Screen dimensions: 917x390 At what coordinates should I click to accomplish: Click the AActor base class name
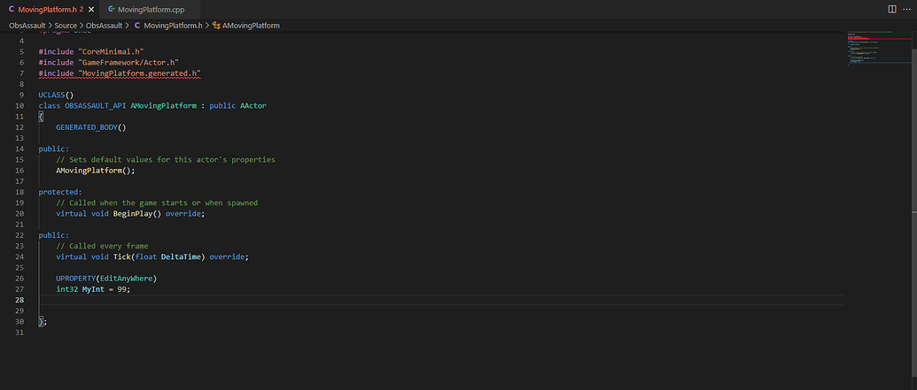(253, 105)
